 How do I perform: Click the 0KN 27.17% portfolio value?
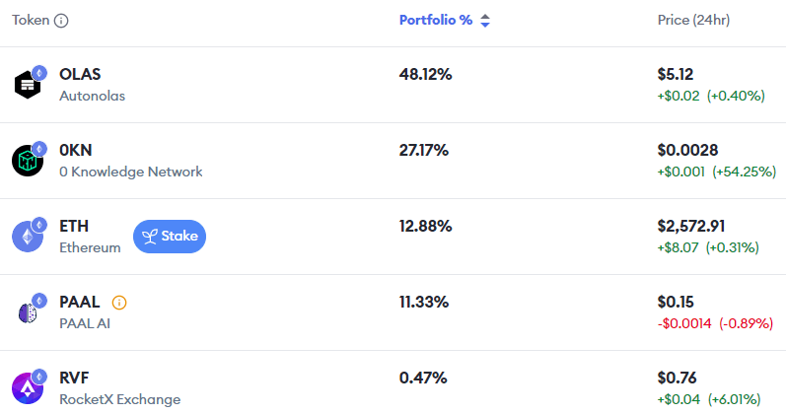[423, 151]
